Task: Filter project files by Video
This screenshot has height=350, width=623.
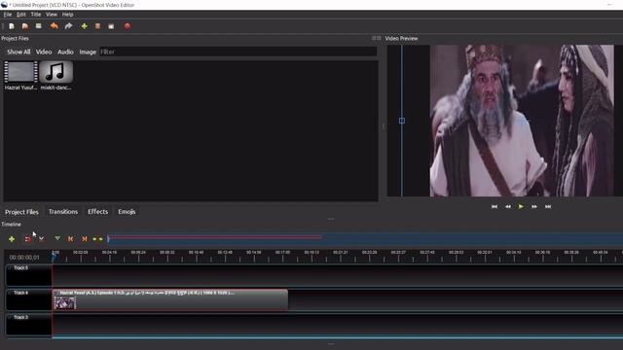Action: (x=44, y=52)
